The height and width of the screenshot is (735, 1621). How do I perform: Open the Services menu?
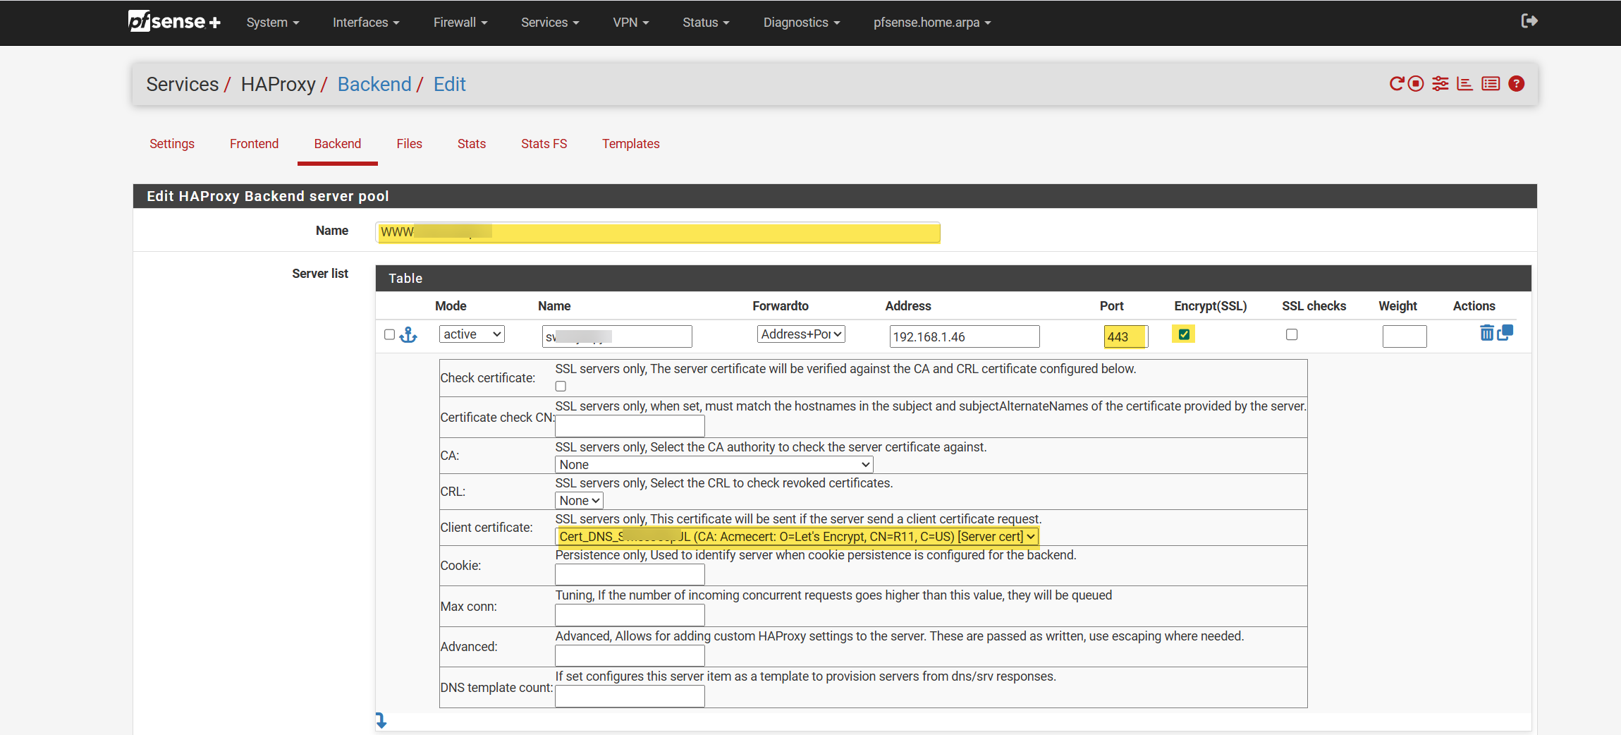tap(550, 23)
